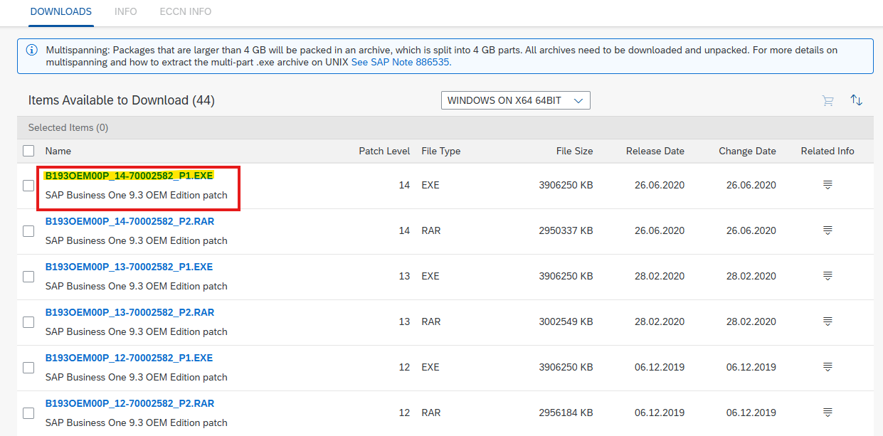
Task: Download B193OEM00P_14-70002582_P1.EXE file link
Action: [129, 176]
